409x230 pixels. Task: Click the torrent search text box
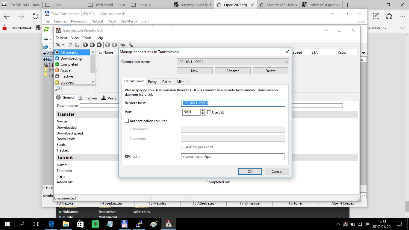pyautogui.click(x=78, y=89)
